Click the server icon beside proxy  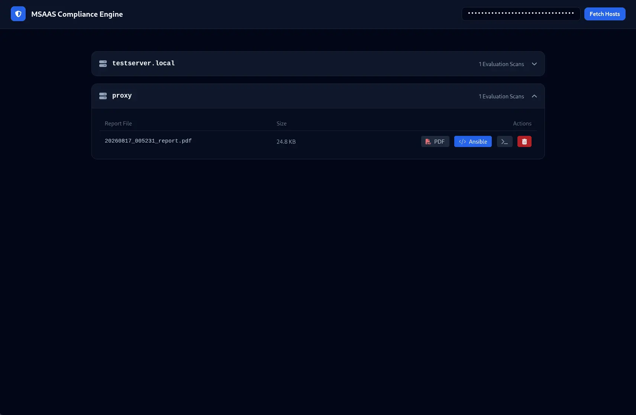(103, 96)
